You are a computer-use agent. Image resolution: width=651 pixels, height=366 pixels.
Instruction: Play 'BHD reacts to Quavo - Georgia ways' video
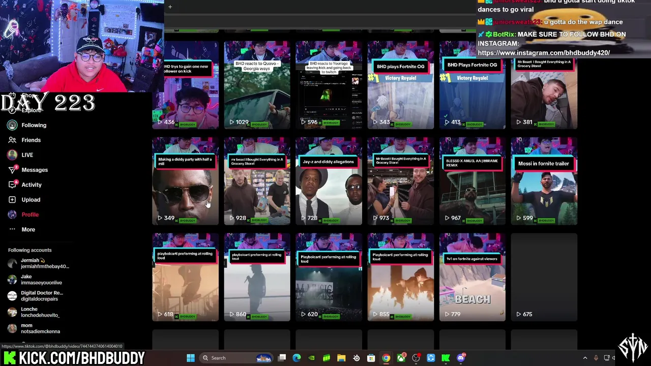pos(257,85)
